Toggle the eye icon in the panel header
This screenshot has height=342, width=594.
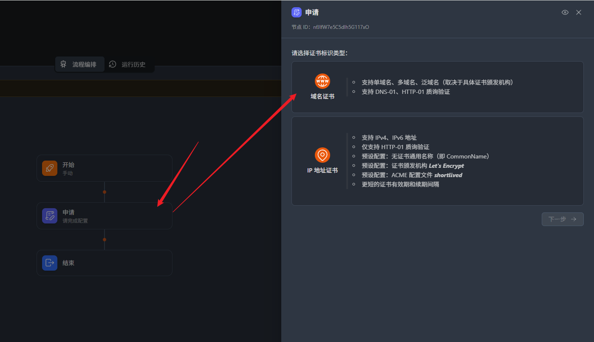[x=565, y=12]
